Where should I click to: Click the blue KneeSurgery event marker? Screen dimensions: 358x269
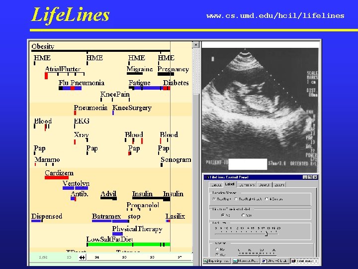coord(113,113)
